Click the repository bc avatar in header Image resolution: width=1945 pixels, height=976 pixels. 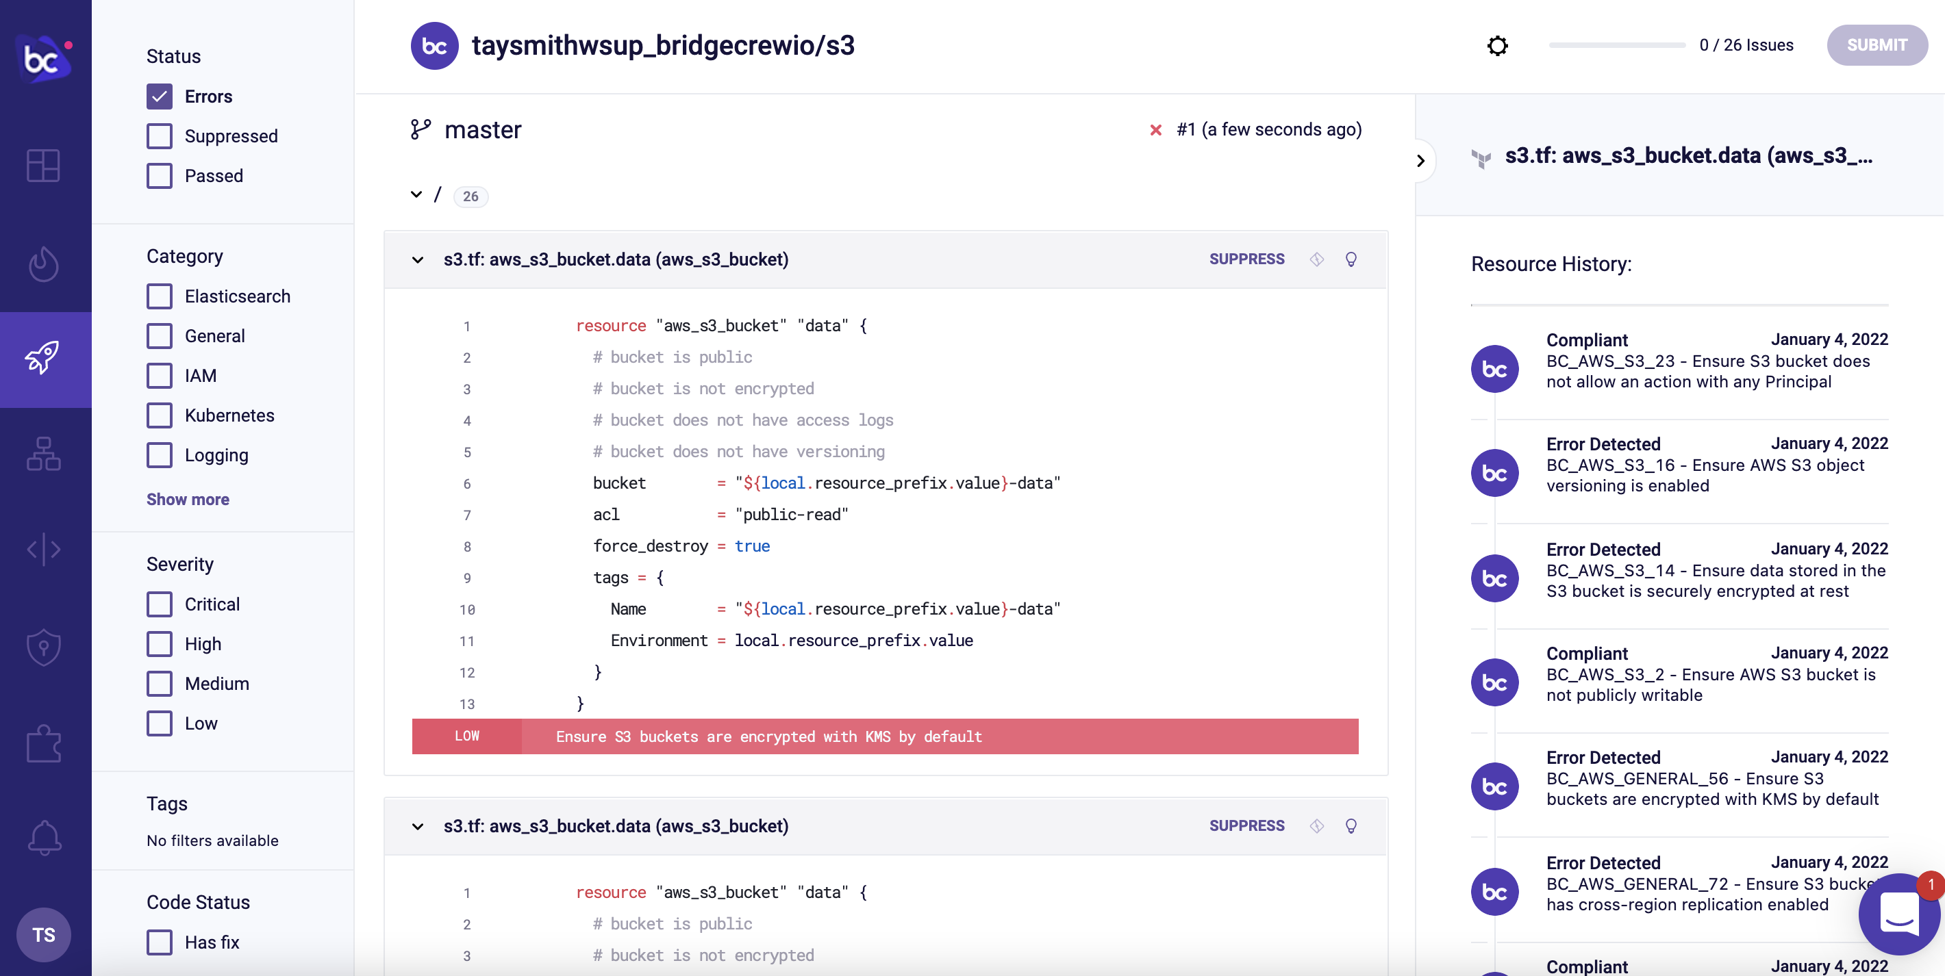(434, 46)
